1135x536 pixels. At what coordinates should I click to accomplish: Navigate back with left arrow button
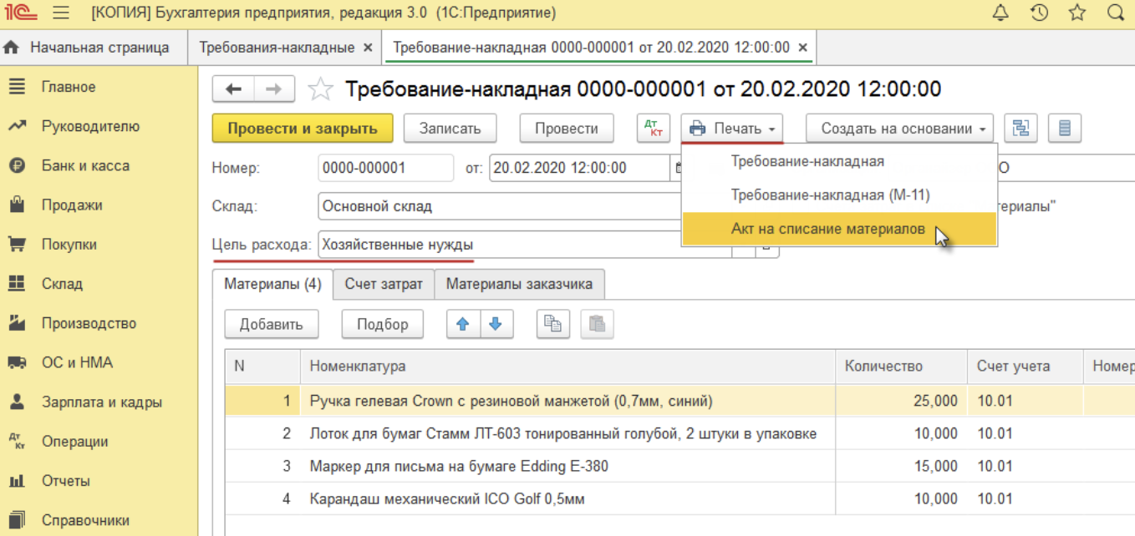tap(234, 89)
